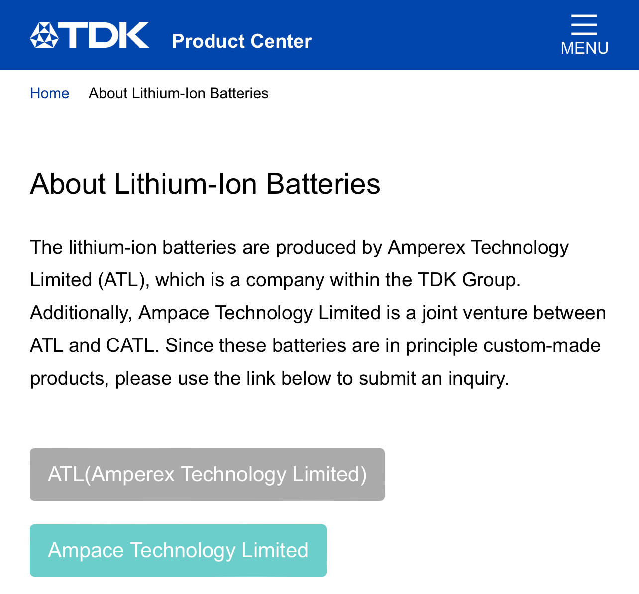Go to Product Center header title
This screenshot has height=594, width=639.
pos(241,41)
